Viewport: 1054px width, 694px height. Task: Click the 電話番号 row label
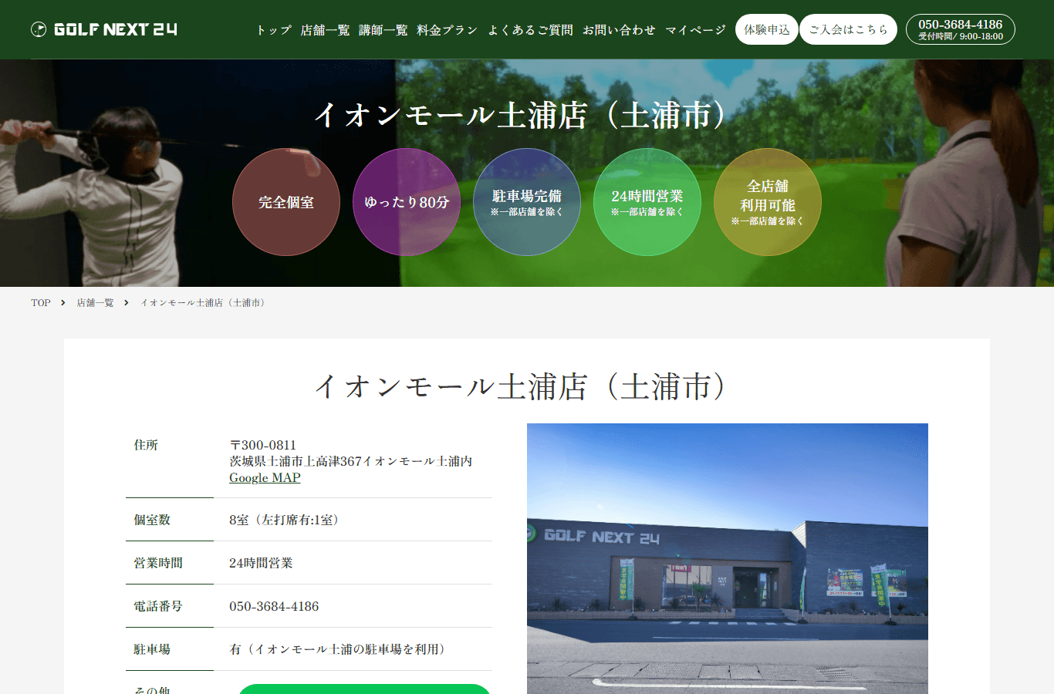click(158, 606)
